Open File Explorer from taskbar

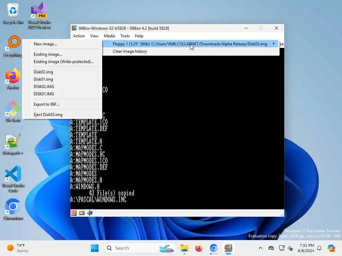point(184,248)
